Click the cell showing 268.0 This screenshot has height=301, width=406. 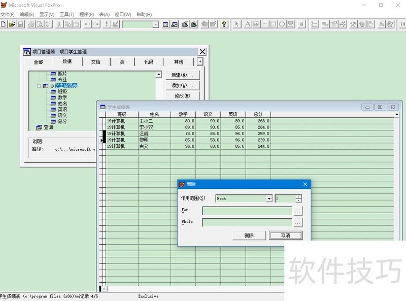pyautogui.click(x=258, y=121)
